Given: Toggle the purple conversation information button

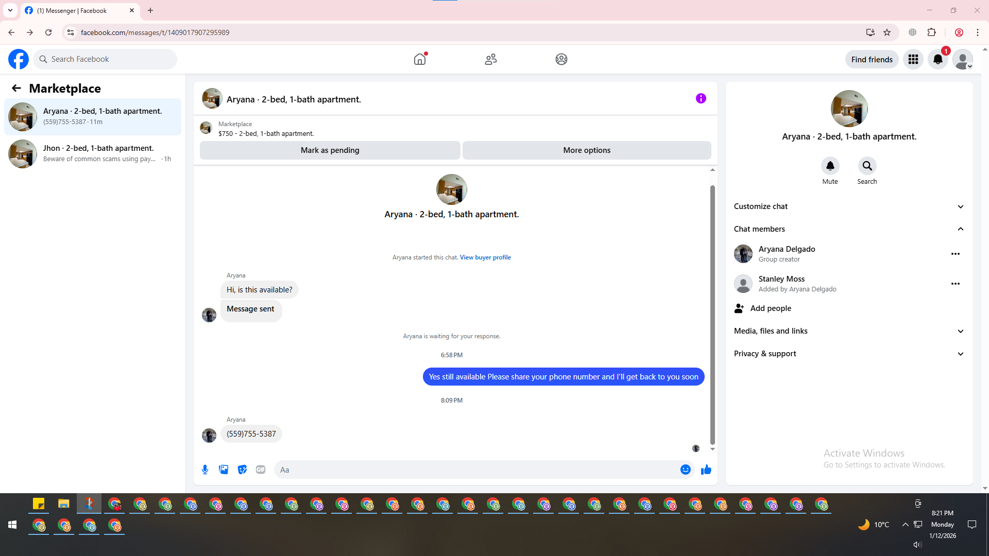Looking at the screenshot, I should (701, 98).
